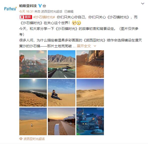Open the post options chevron menu
This screenshot has width=148, height=144.
point(142,4)
